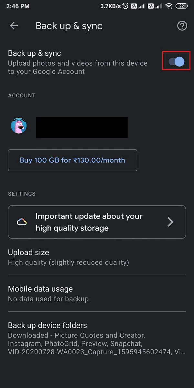The width and height of the screenshot is (194, 388).
Task: Tap the redacted account name field
Action: pyautogui.click(x=82, y=127)
